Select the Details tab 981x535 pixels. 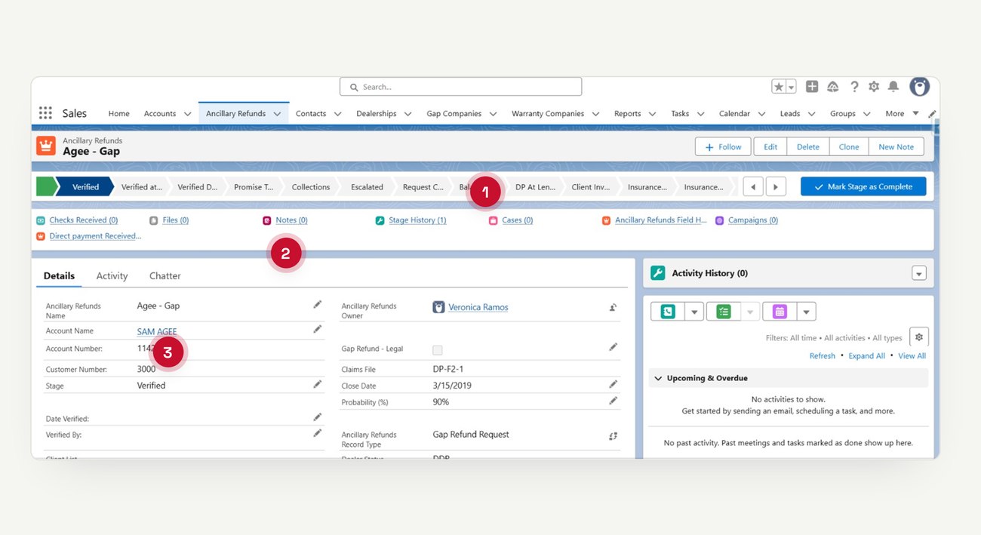point(59,276)
